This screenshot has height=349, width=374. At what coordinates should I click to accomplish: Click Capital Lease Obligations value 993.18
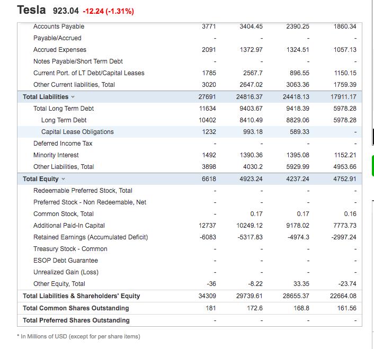point(253,132)
